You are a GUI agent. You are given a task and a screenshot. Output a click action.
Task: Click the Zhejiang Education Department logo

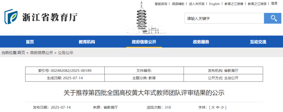pyautogui.click(x=11, y=17)
